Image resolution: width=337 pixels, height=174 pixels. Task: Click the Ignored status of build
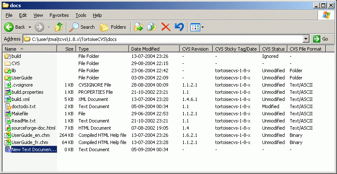click(x=270, y=56)
